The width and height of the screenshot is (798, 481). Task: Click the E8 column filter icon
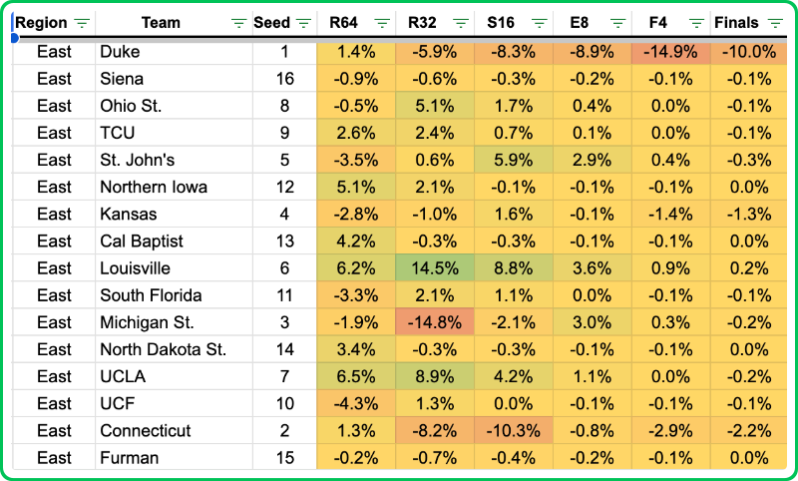click(x=617, y=23)
